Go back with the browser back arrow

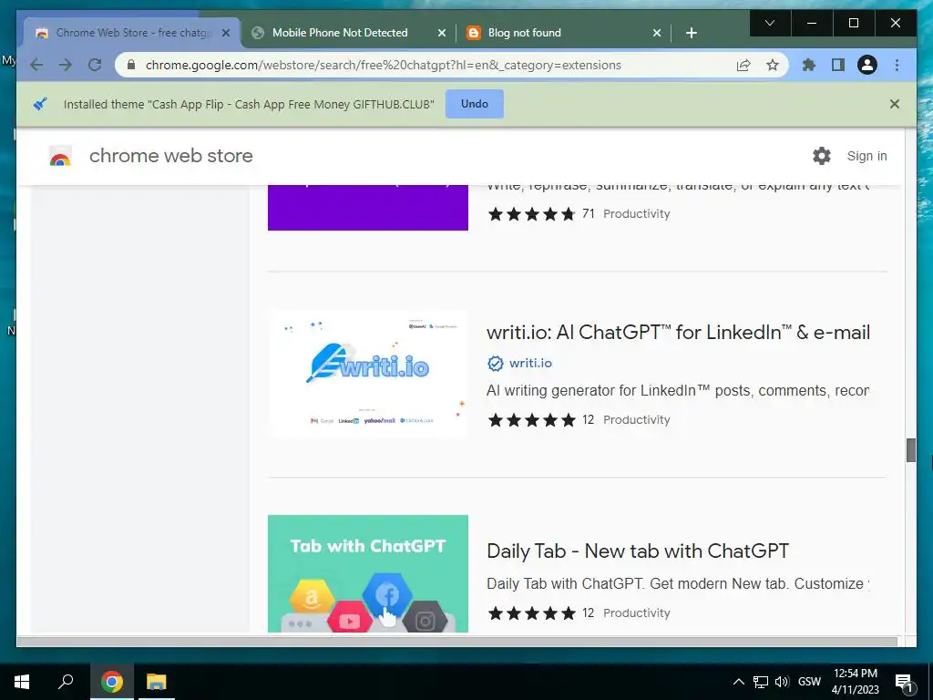click(x=36, y=65)
